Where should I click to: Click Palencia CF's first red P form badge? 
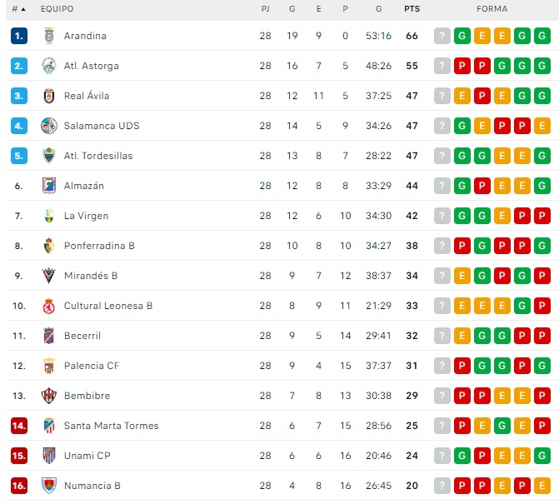click(462, 366)
